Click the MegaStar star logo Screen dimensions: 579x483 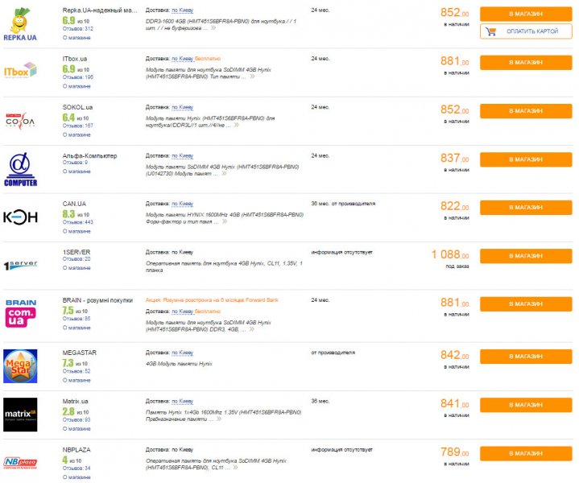coord(20,366)
